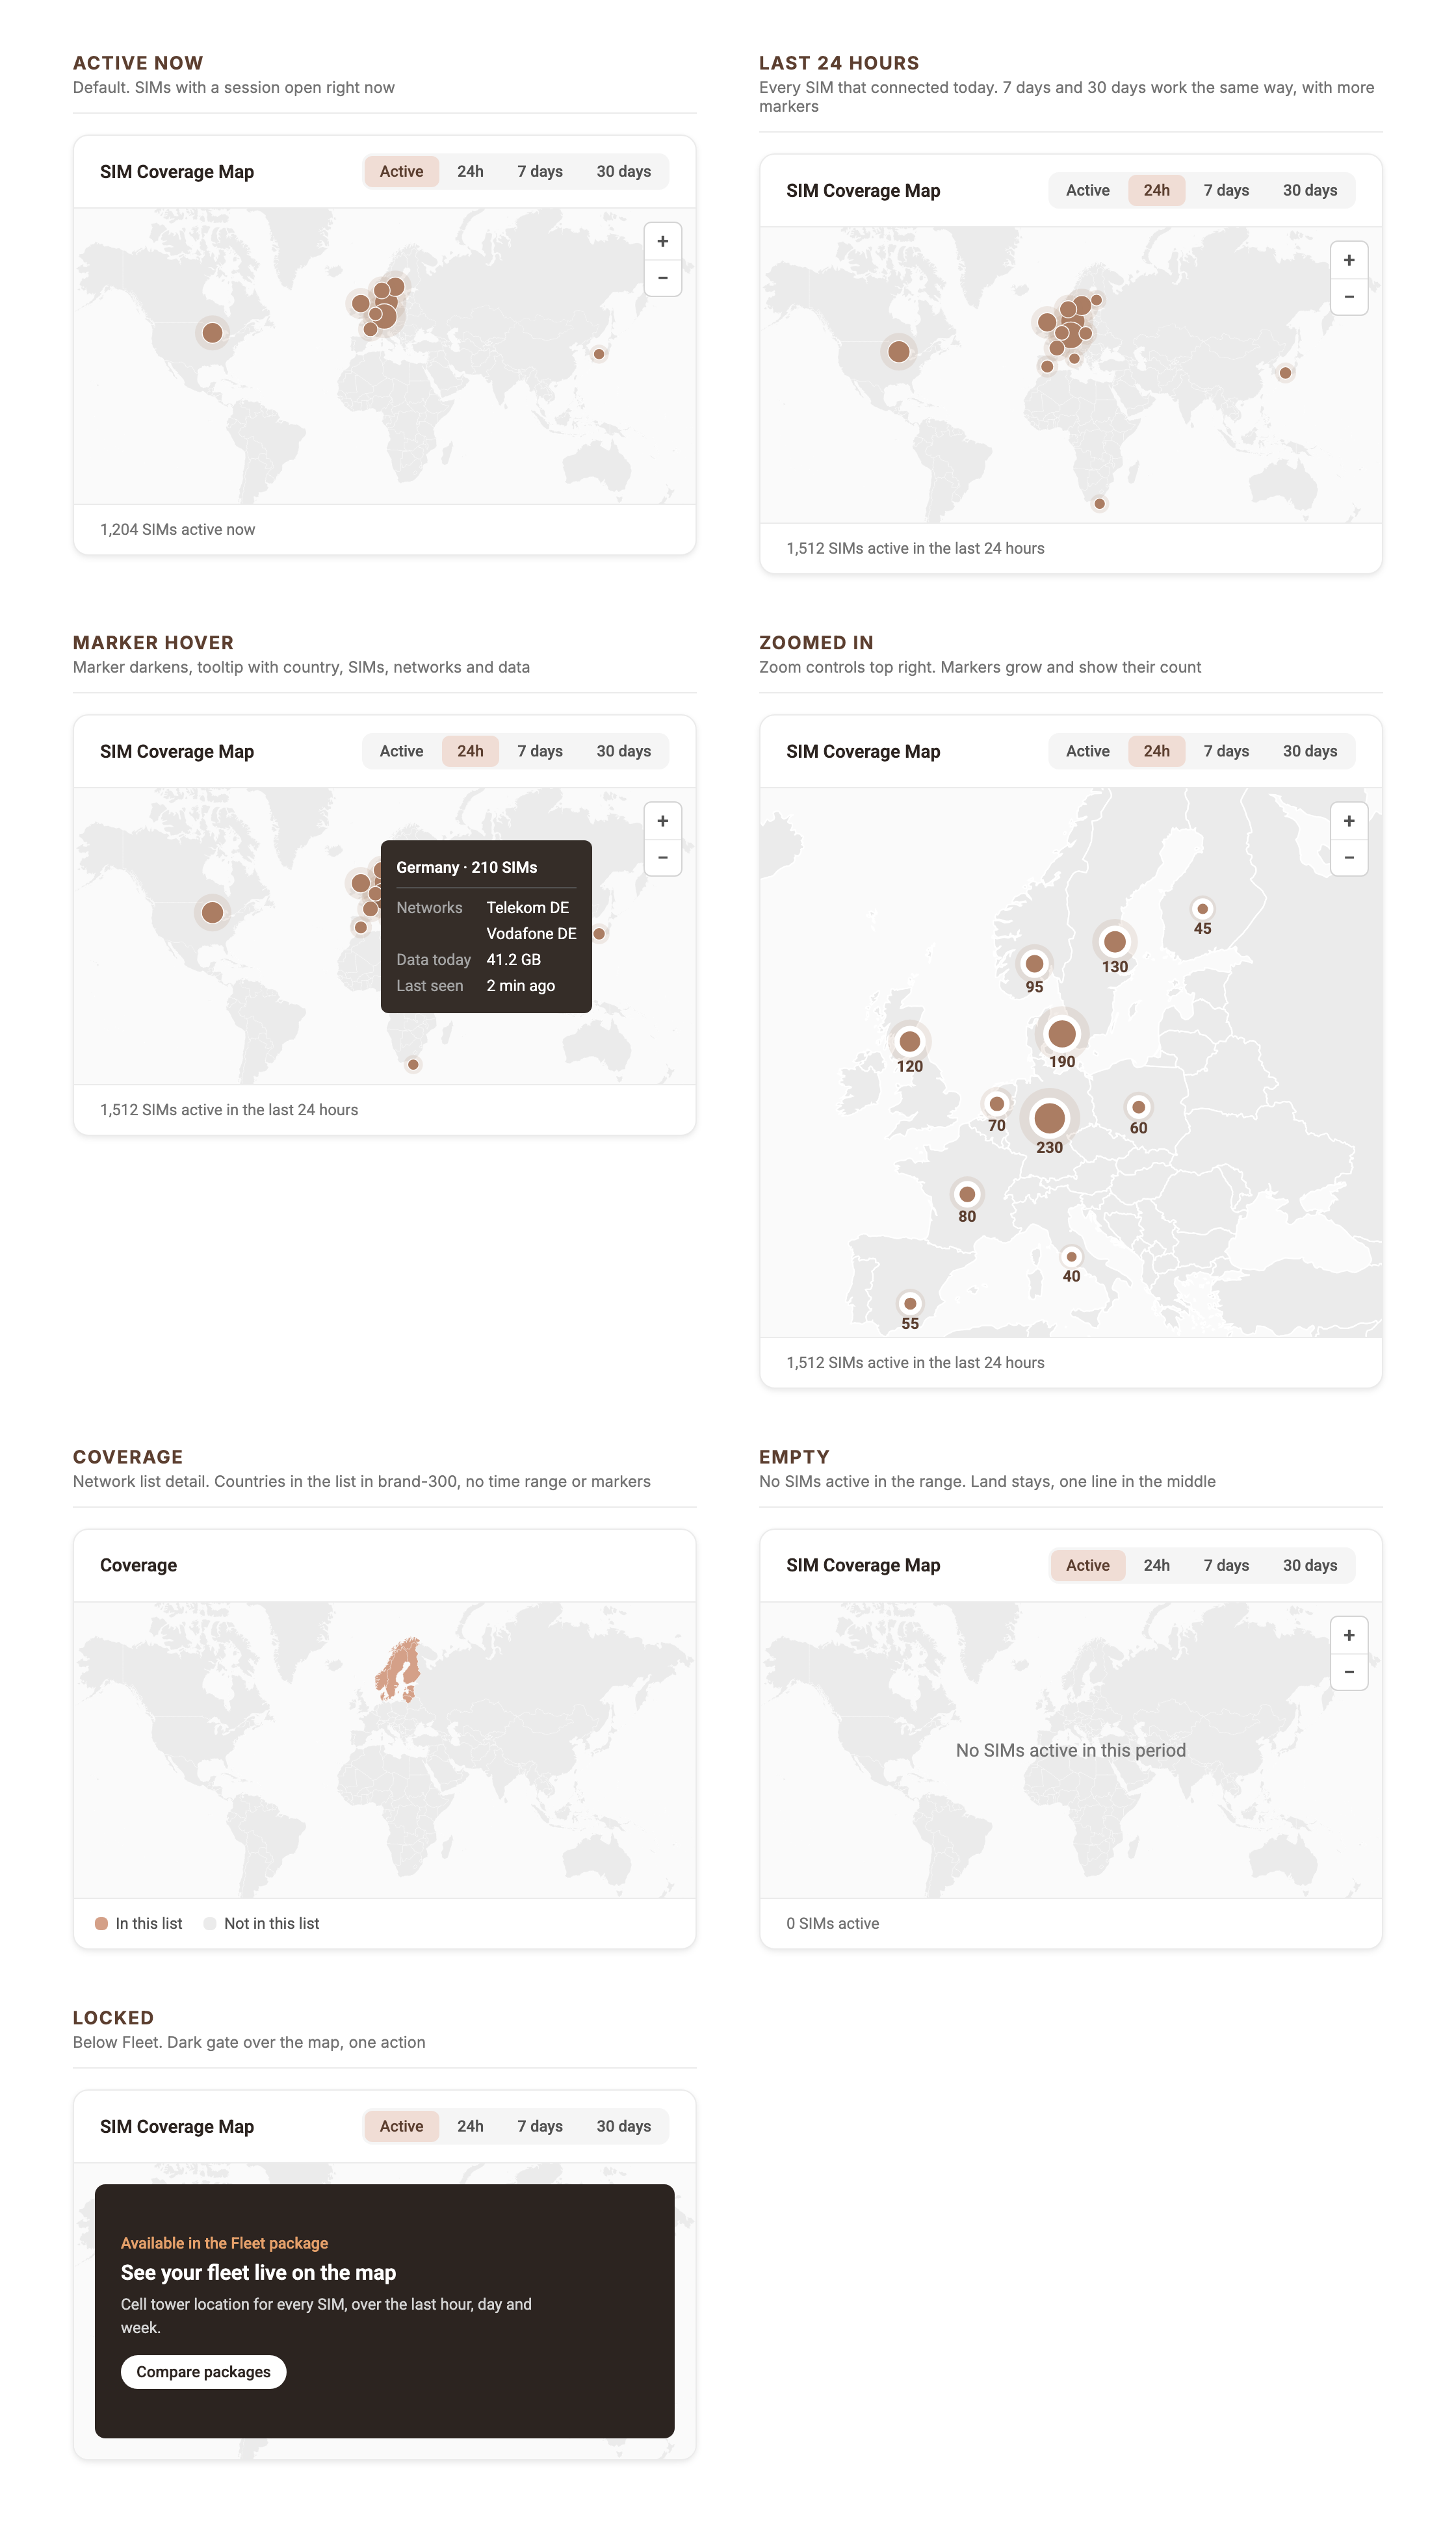
Task: Select the 24h tab in Marker Hover card
Action: (470, 751)
